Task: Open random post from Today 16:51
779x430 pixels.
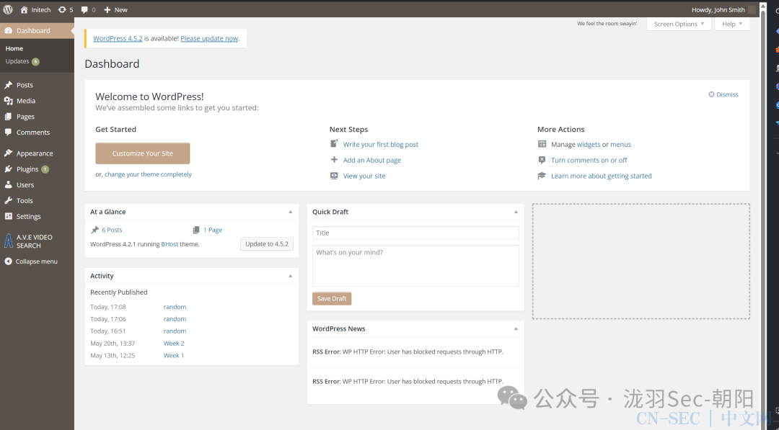Action: coord(175,331)
